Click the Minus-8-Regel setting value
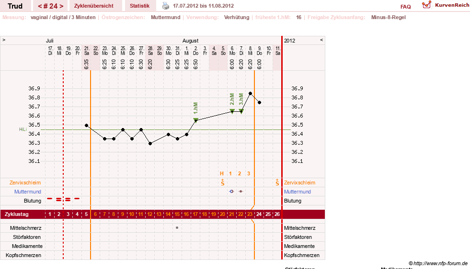The height and width of the screenshot is (269, 470). coord(389,17)
